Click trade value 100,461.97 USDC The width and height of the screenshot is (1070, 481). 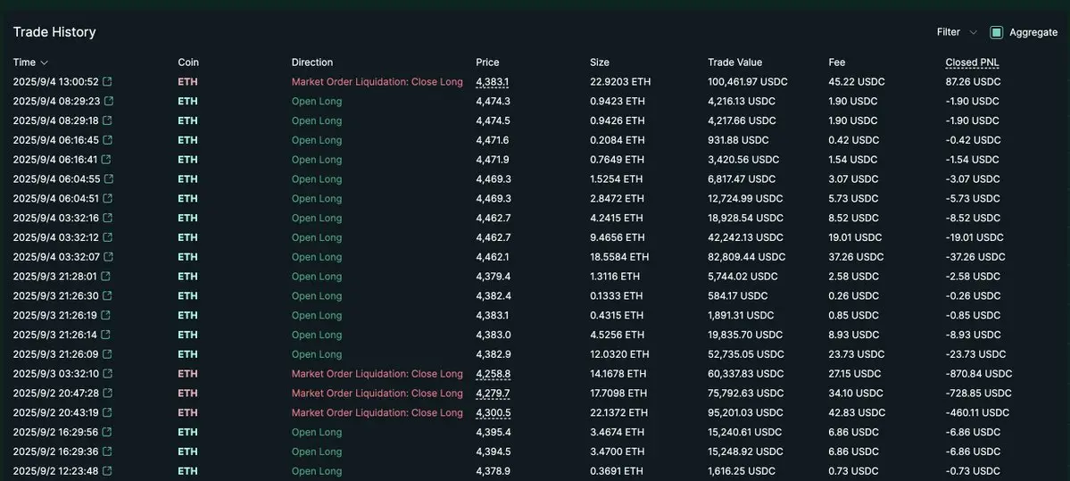[x=747, y=82]
